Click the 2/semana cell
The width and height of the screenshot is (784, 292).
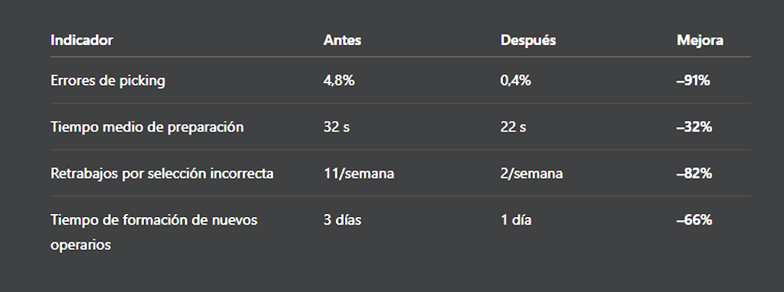(x=531, y=174)
